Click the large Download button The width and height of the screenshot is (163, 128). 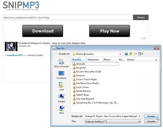pyautogui.click(x=43, y=31)
